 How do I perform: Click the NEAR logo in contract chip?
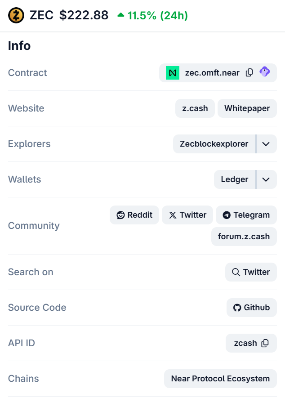pos(173,73)
